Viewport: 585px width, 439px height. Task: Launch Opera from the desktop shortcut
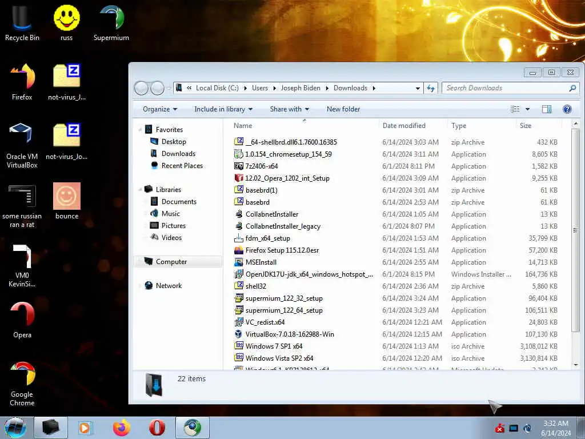[x=22, y=320]
